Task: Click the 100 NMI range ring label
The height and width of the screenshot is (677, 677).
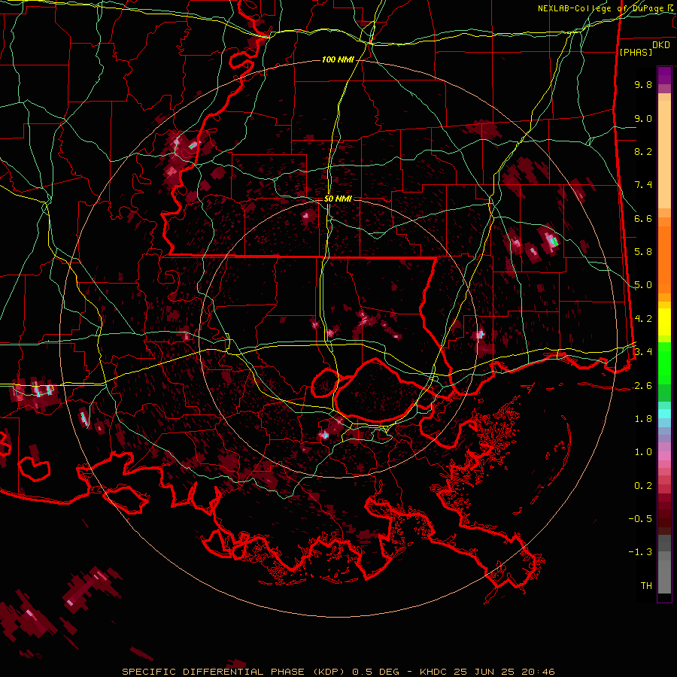Action: (338, 59)
